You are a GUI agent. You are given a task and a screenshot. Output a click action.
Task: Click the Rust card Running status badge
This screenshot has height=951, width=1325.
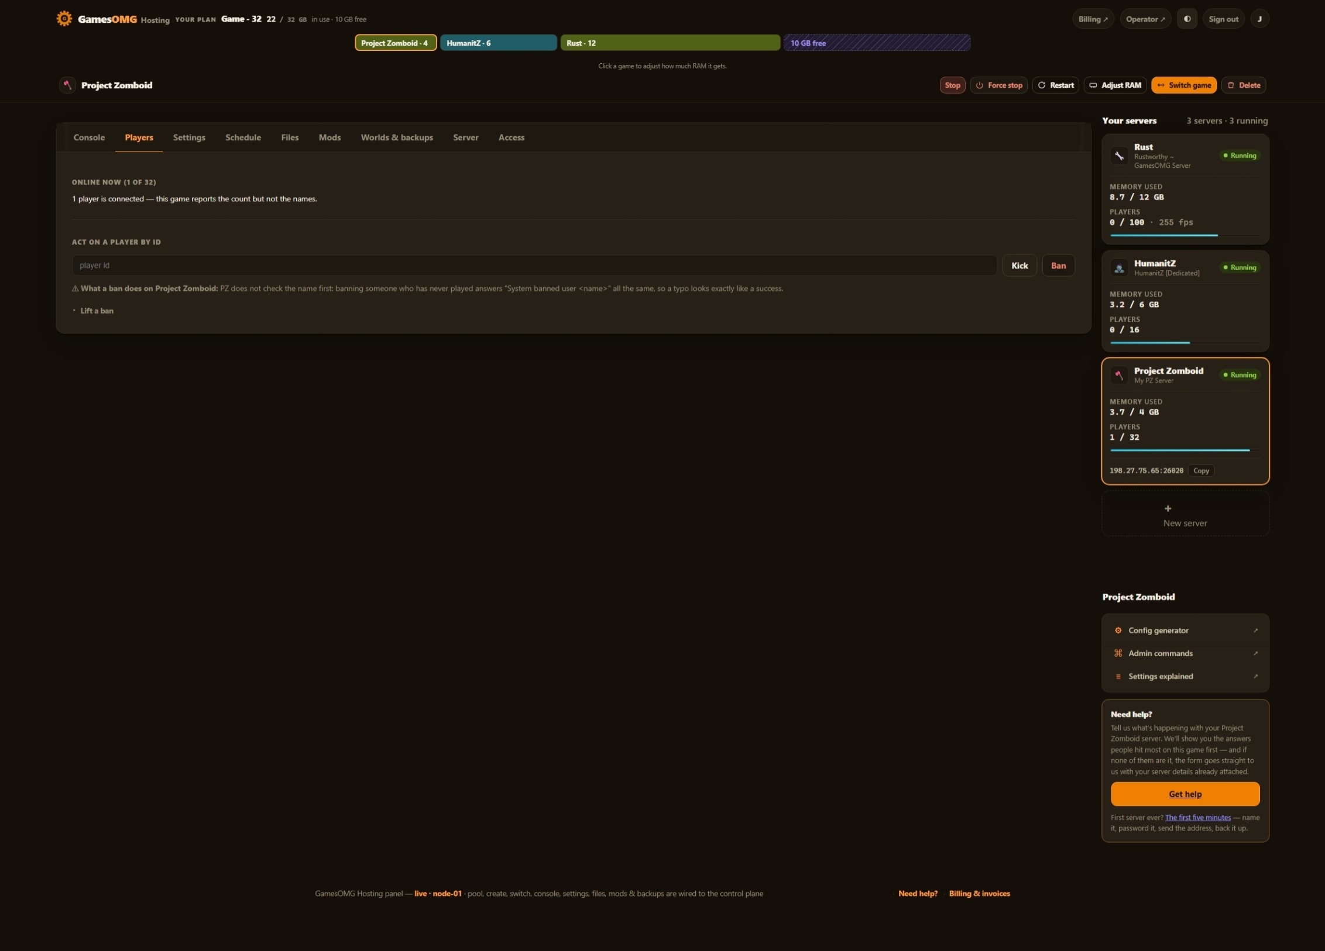point(1240,156)
